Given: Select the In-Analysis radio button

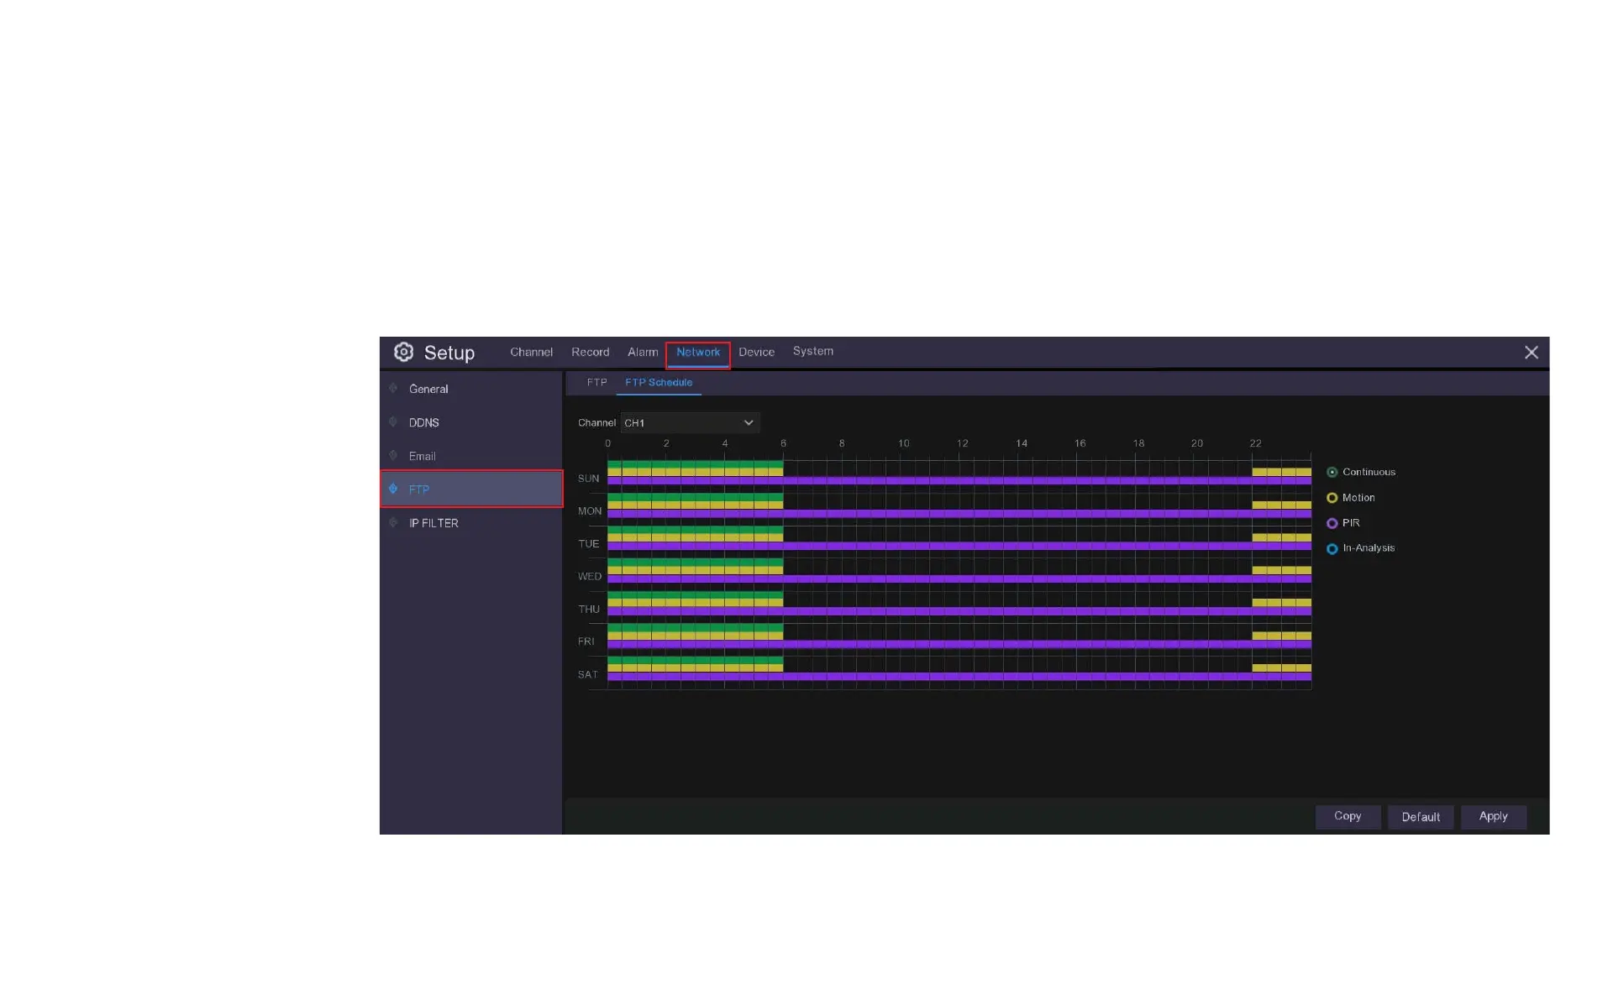Looking at the screenshot, I should (x=1332, y=549).
